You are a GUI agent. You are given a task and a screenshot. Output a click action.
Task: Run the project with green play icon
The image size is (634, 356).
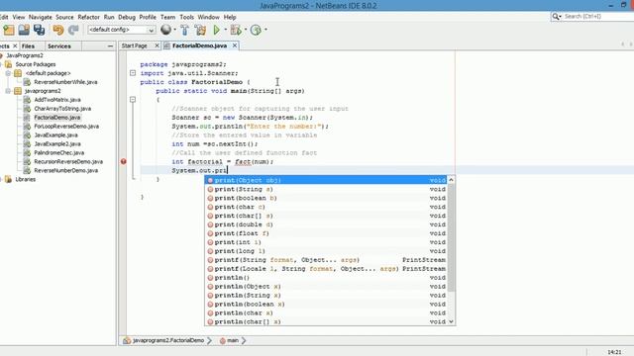[x=217, y=30]
